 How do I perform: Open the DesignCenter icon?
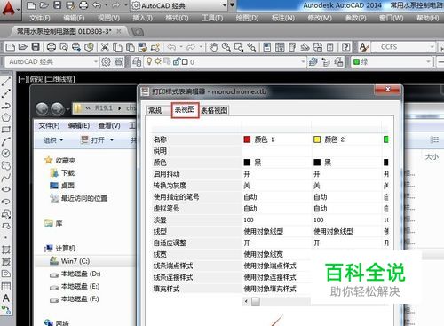pyautogui.click(x=280, y=47)
